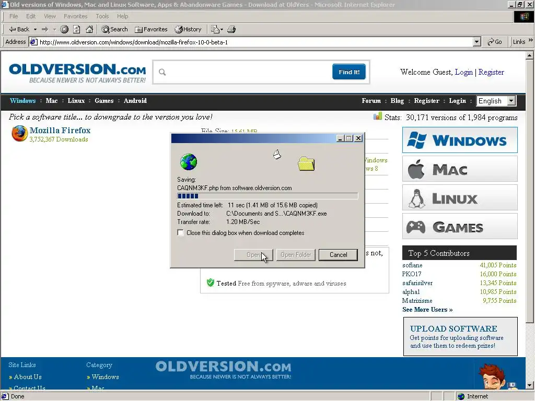Click the Print toolbar icon
The image size is (535, 401).
(231, 29)
